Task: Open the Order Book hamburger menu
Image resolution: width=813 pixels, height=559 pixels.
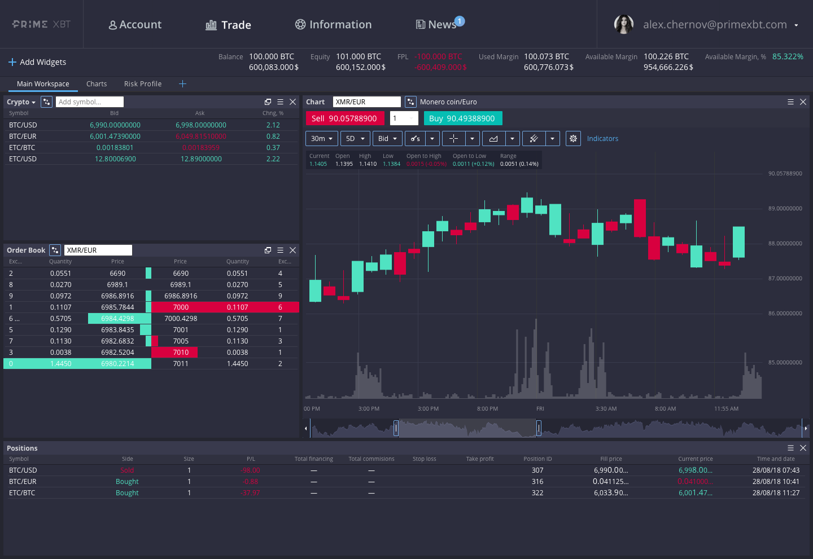Action: pyautogui.click(x=280, y=250)
